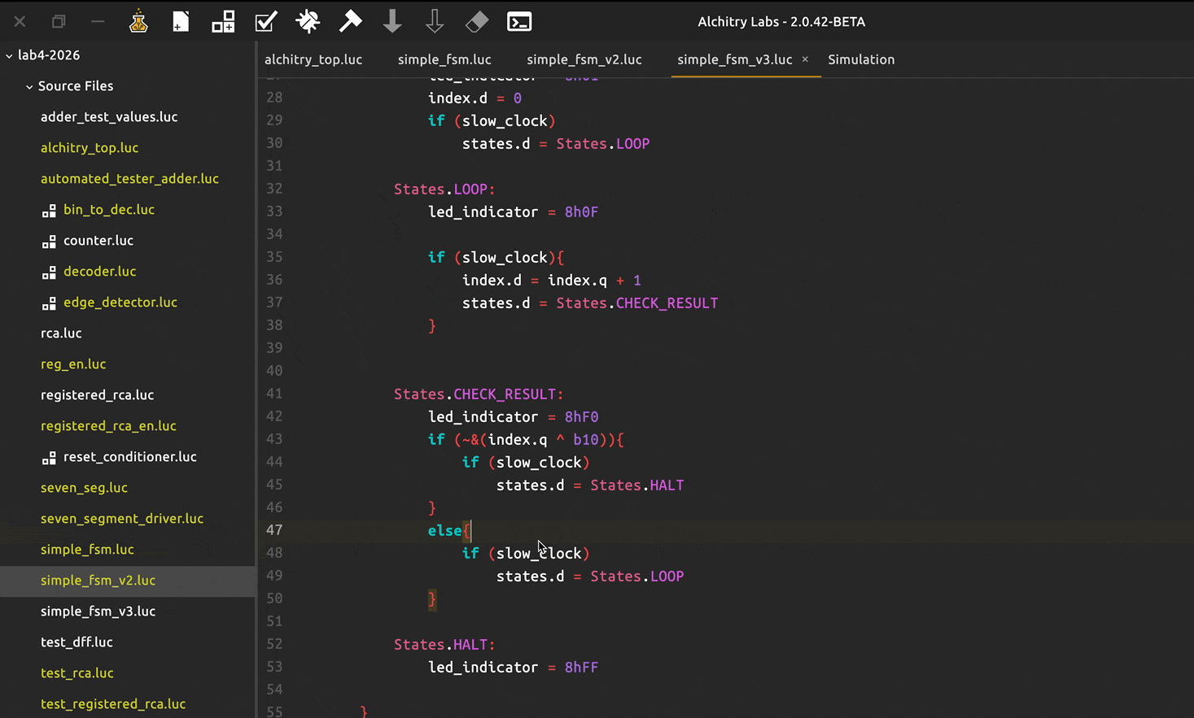The width and height of the screenshot is (1194, 718).
Task: Erase the board with eraser icon
Action: coord(477,22)
